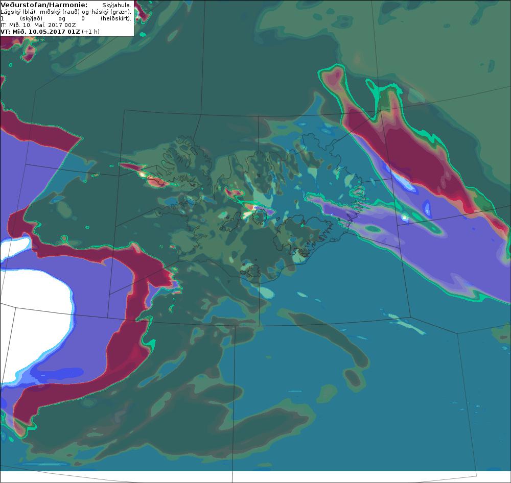Viewport: 511px width, 483px height.
Task: Click the bright white spot in the eastern cloud band
Action: click(405, 217)
